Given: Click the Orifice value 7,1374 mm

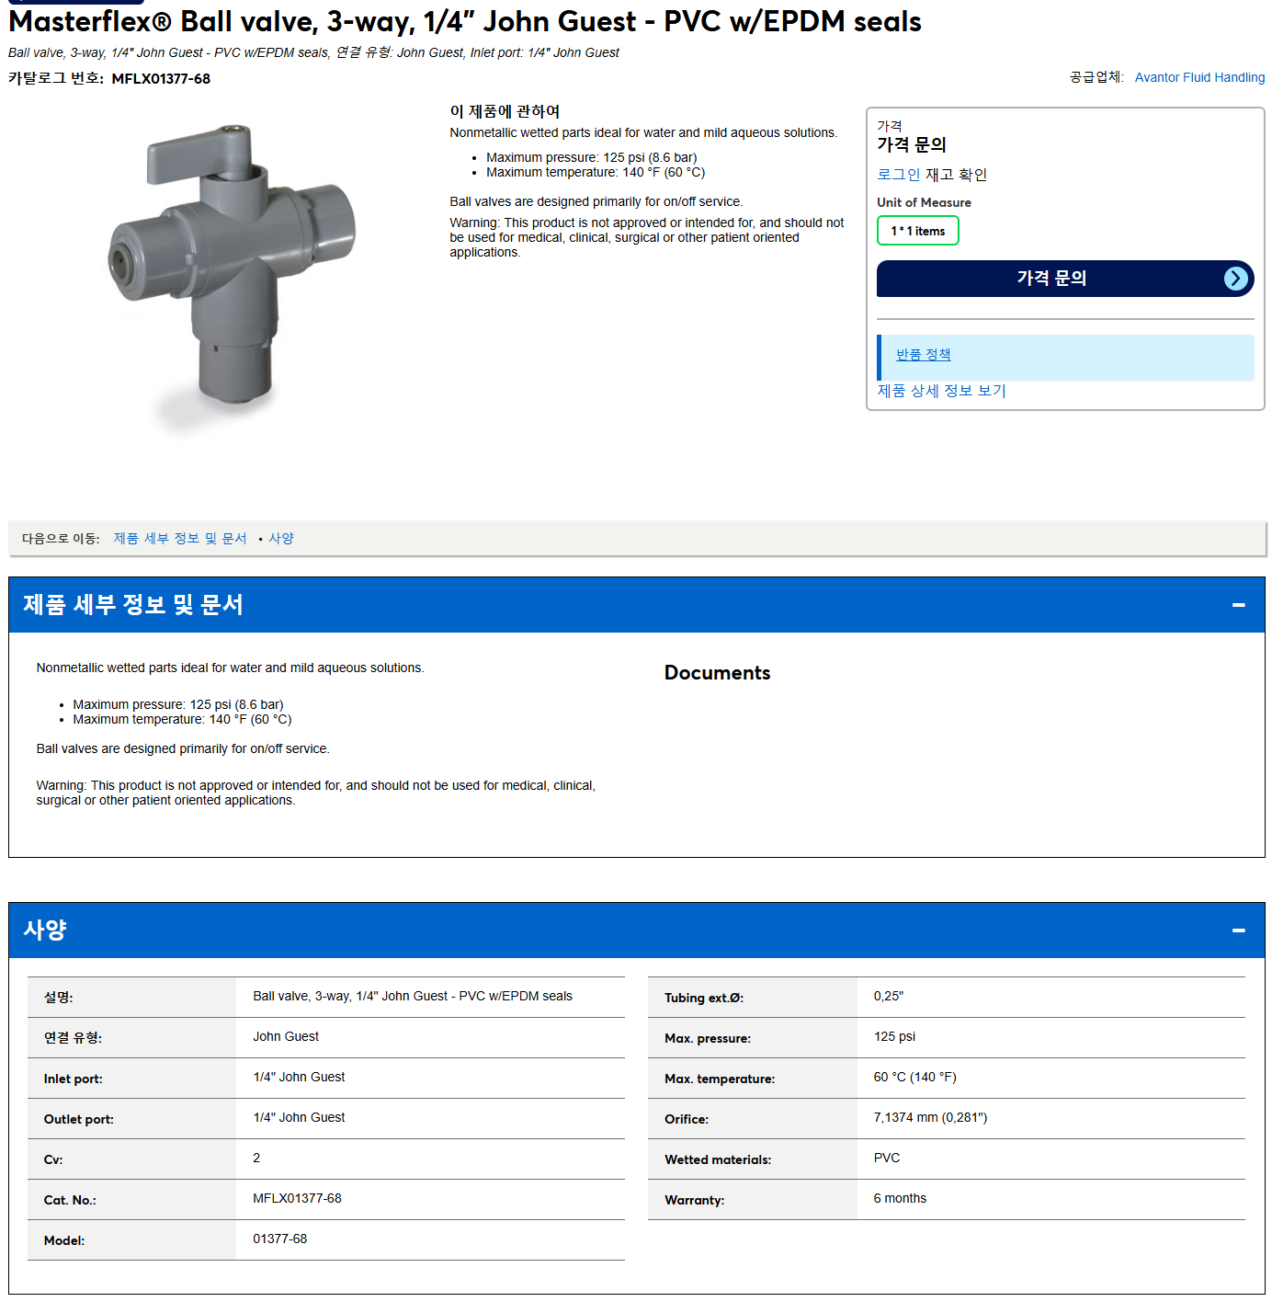Looking at the screenshot, I should click(x=930, y=1118).
